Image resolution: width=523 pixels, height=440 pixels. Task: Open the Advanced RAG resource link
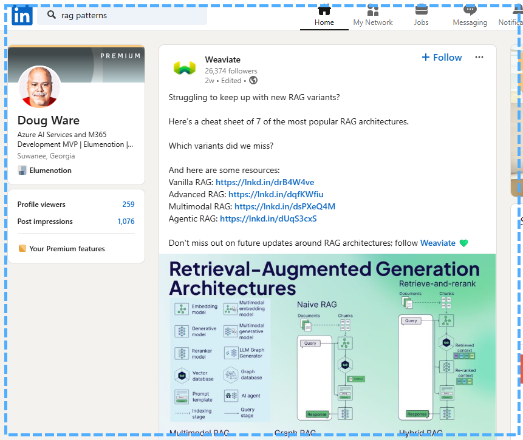[276, 194]
